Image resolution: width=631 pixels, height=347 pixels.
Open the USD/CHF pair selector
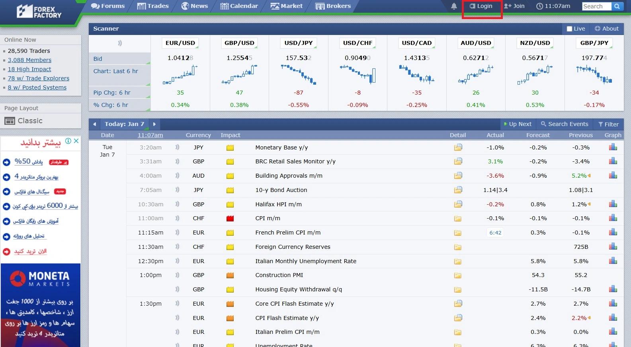[358, 43]
